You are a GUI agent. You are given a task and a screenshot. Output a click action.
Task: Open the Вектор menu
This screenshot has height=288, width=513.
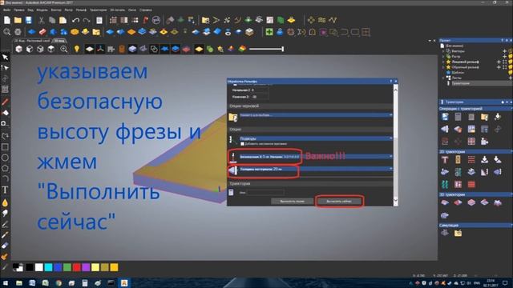tap(56, 10)
